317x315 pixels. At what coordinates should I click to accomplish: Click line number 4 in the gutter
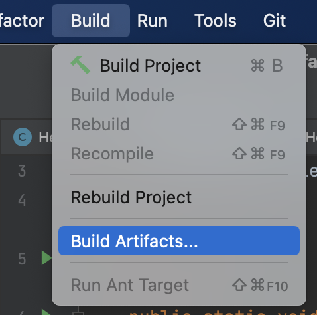22,201
